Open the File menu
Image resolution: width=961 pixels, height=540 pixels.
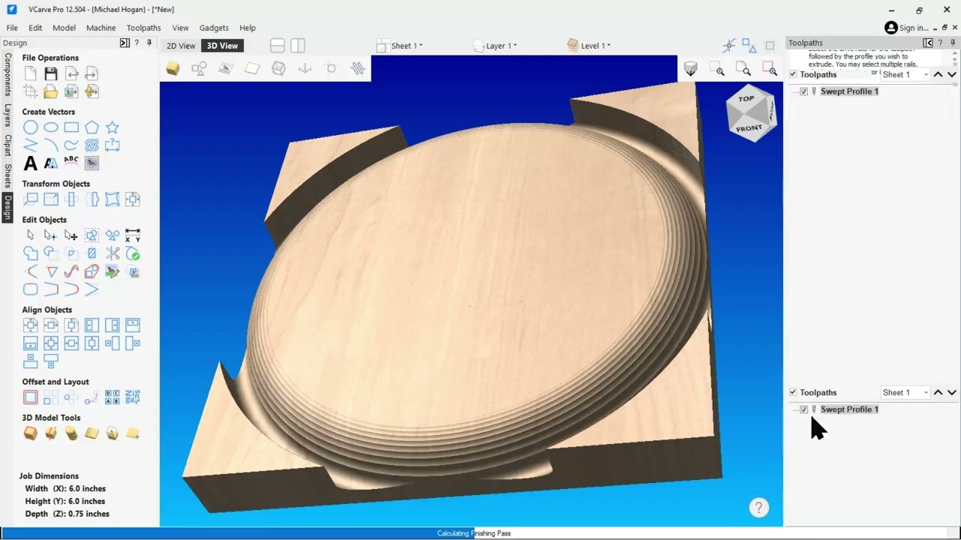pyautogui.click(x=12, y=28)
